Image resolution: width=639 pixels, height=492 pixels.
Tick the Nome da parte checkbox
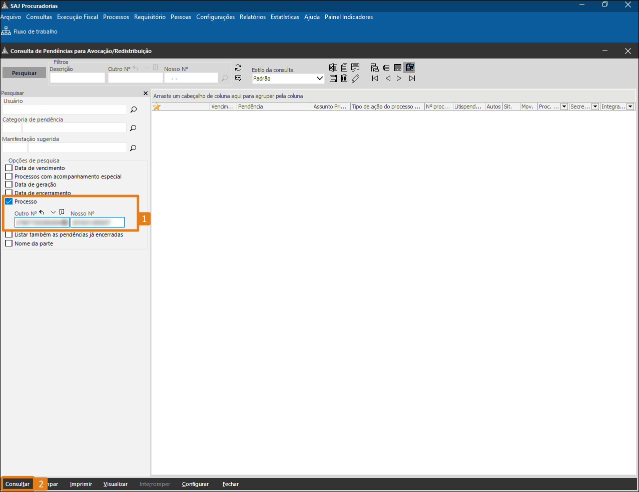(9, 243)
